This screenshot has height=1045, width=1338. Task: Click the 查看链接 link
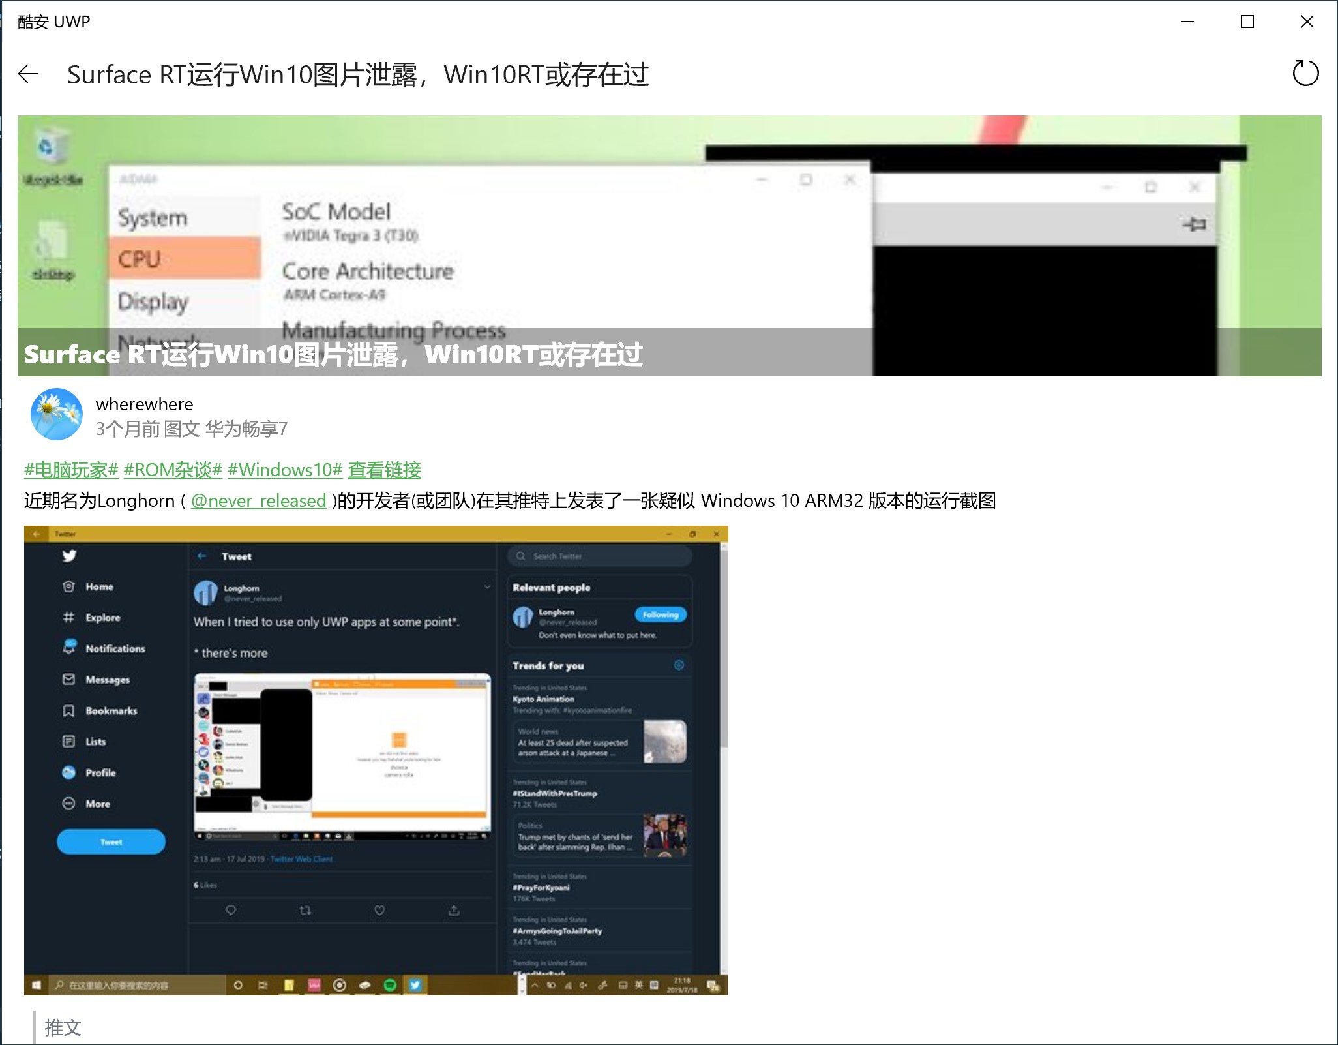[384, 470]
